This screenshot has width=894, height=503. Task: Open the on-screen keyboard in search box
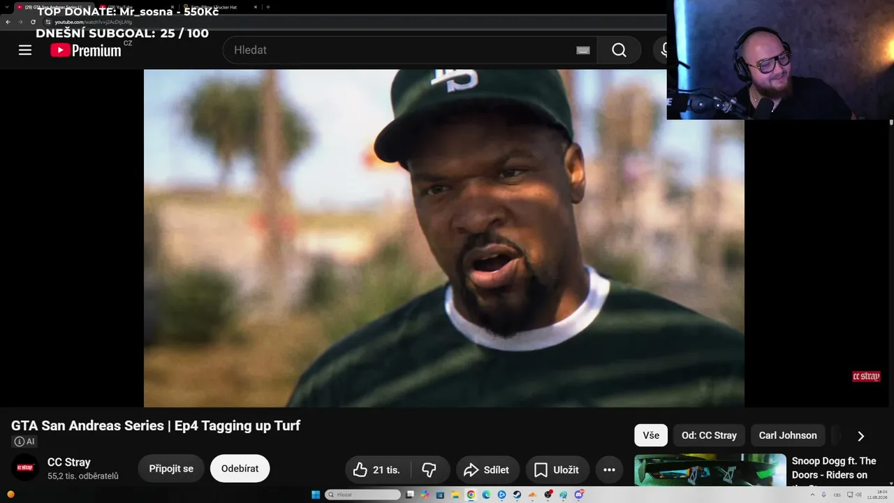click(582, 50)
